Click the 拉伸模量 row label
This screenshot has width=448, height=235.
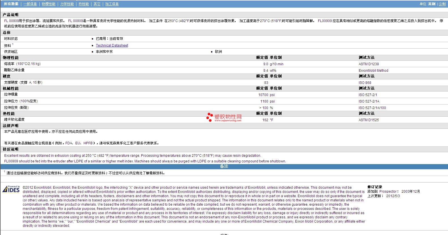[11, 94]
